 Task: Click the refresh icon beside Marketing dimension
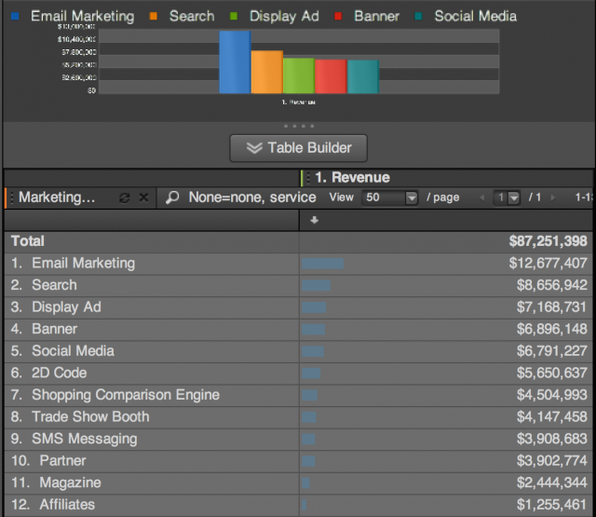point(124,198)
